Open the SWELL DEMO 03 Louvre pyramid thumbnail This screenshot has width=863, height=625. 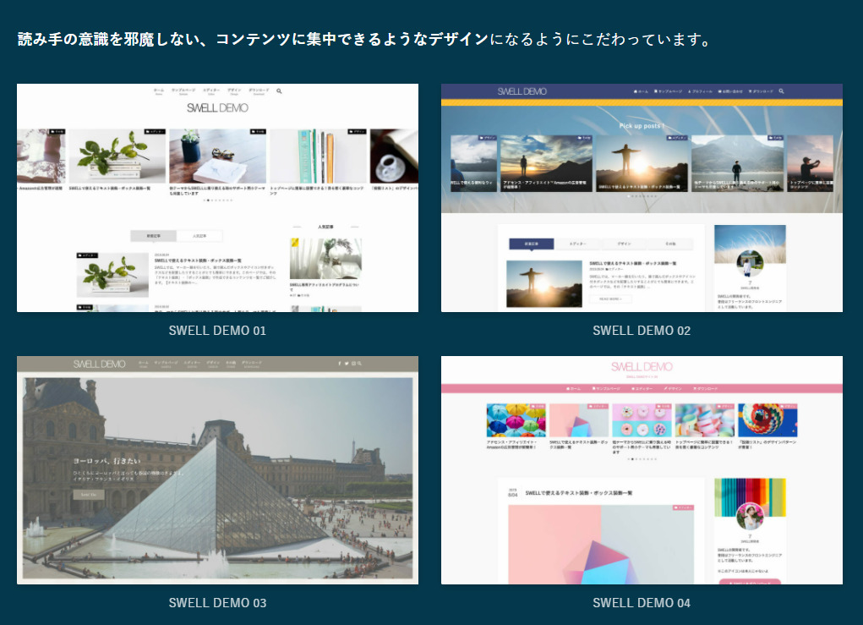pos(217,469)
